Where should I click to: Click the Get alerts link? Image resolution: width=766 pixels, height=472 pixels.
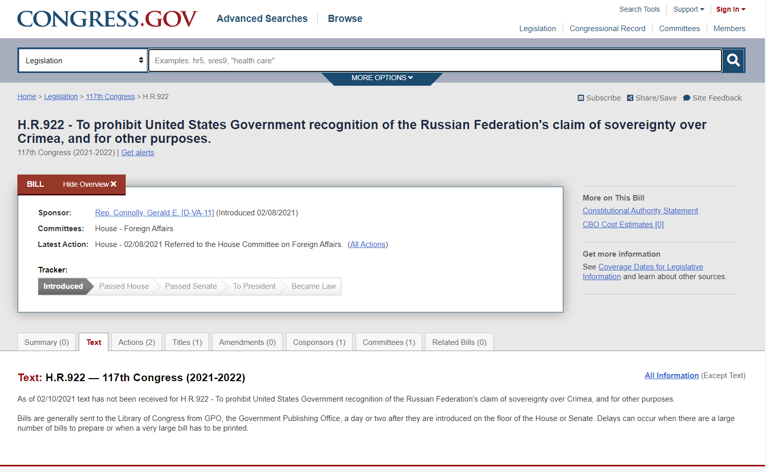137,153
